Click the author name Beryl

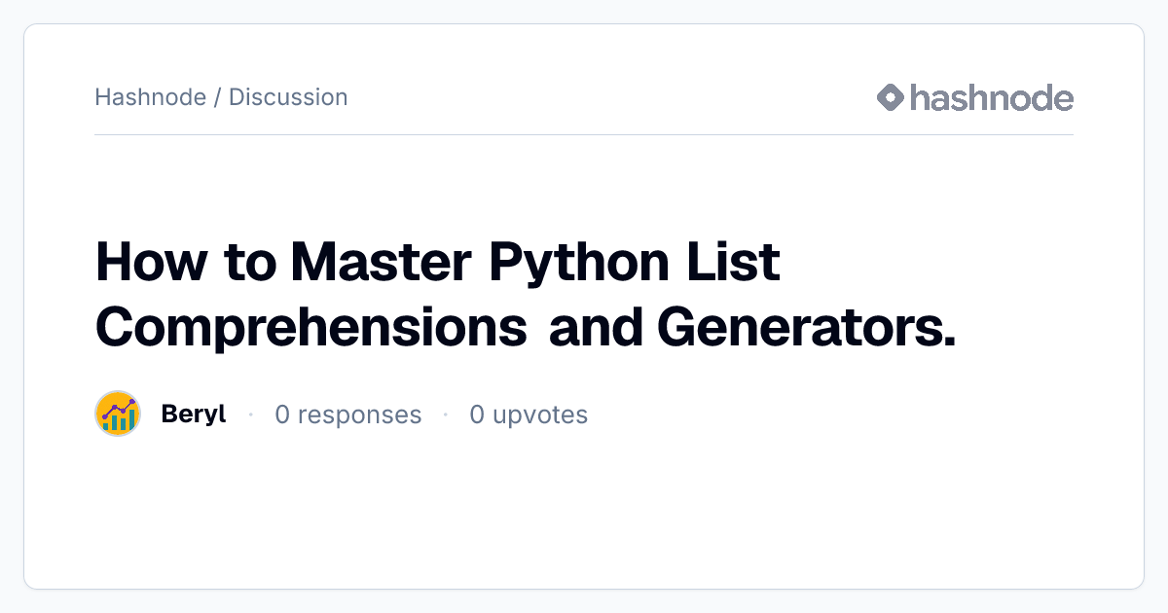tap(194, 415)
